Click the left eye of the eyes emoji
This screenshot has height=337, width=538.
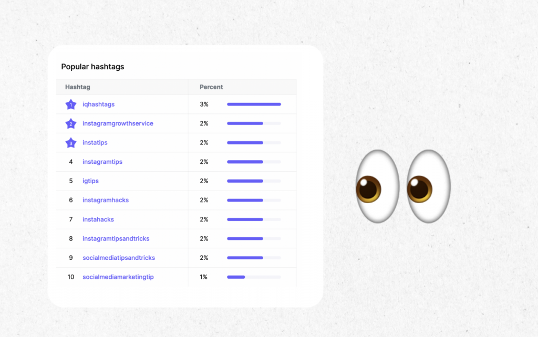(x=376, y=187)
